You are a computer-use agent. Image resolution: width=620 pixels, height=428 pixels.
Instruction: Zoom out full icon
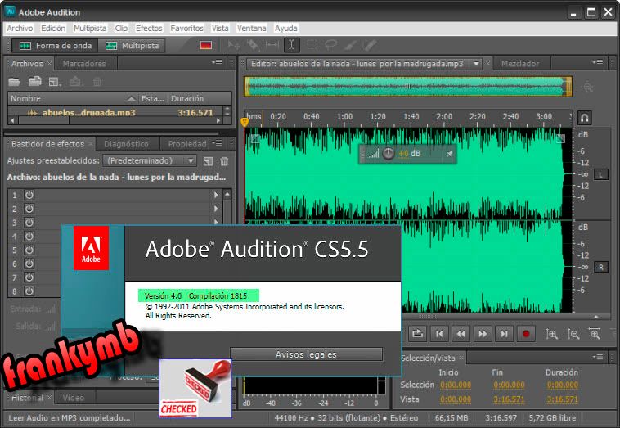595,334
